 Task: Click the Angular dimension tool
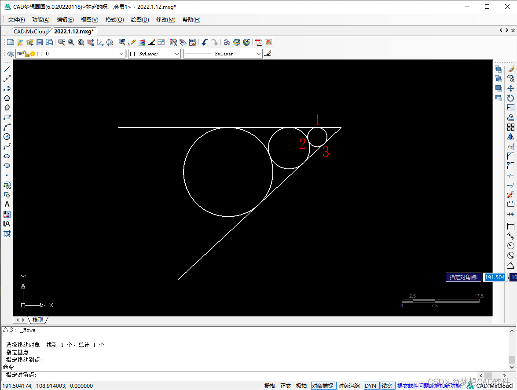(511, 265)
